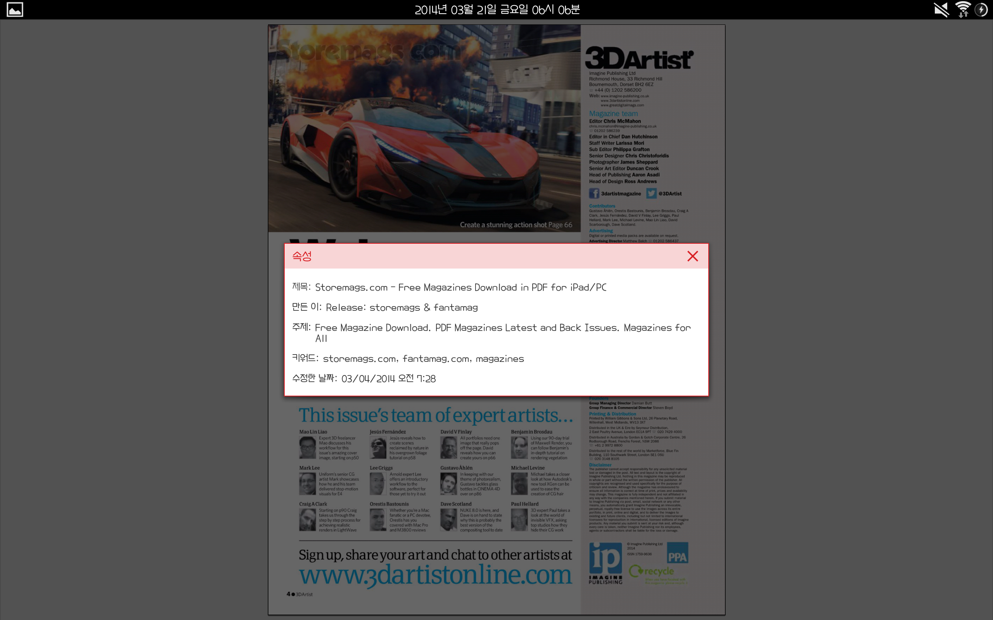The width and height of the screenshot is (993, 620).
Task: Select Mao Lin Liao's portrait thumbnail
Action: [x=307, y=448]
